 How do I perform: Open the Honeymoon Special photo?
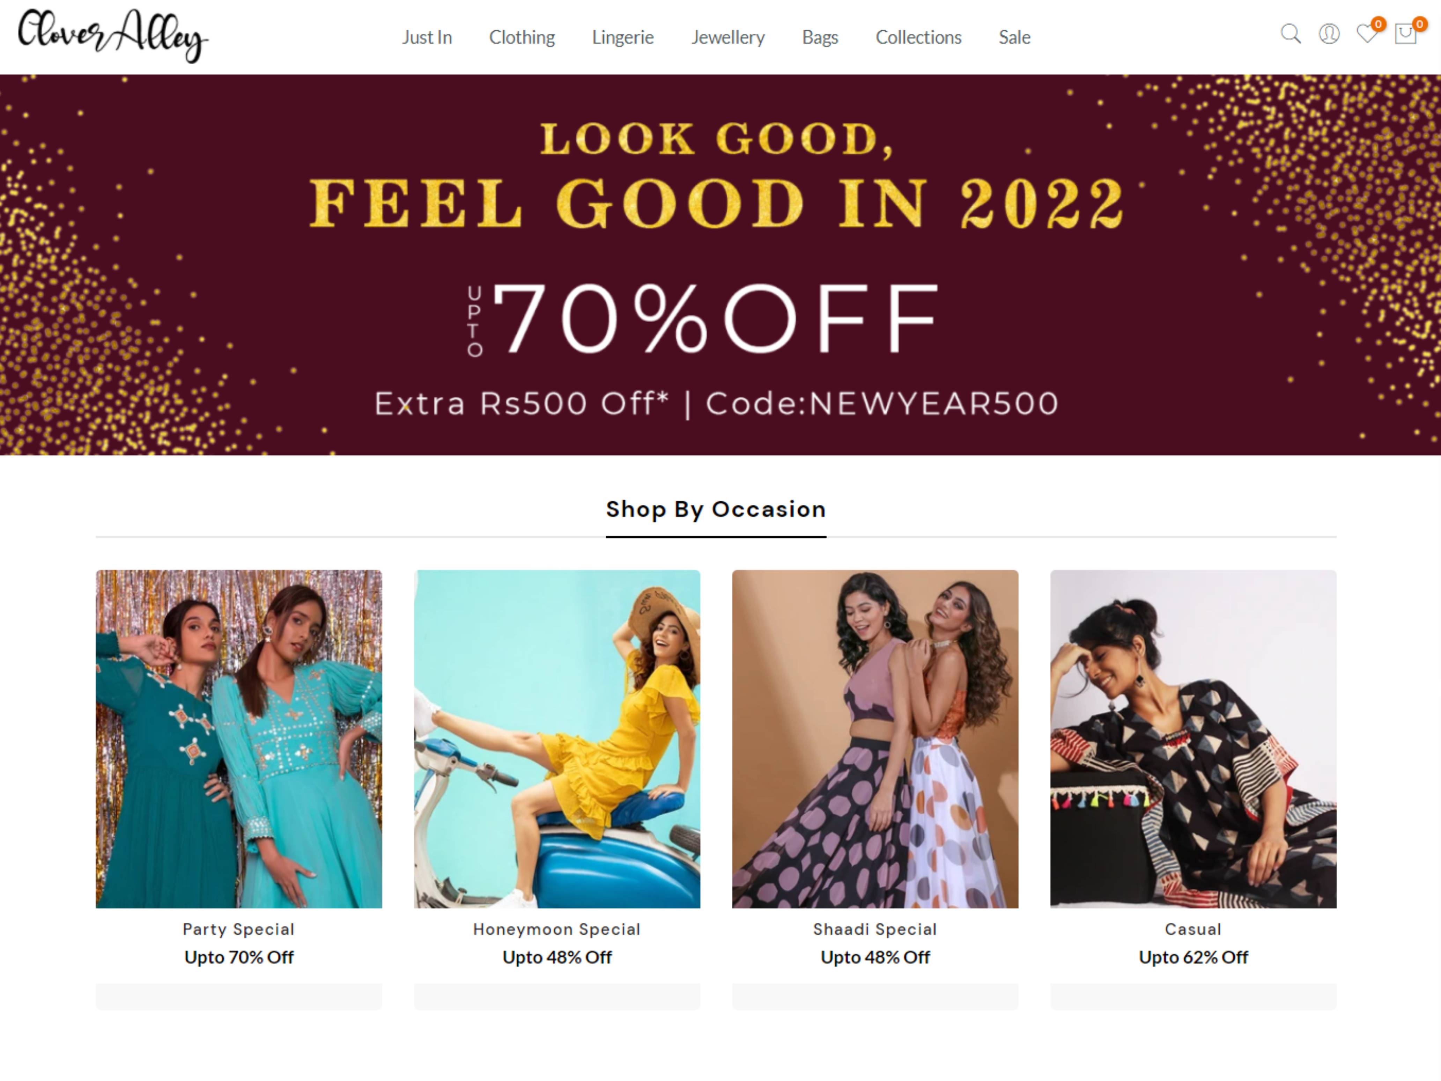(x=557, y=739)
